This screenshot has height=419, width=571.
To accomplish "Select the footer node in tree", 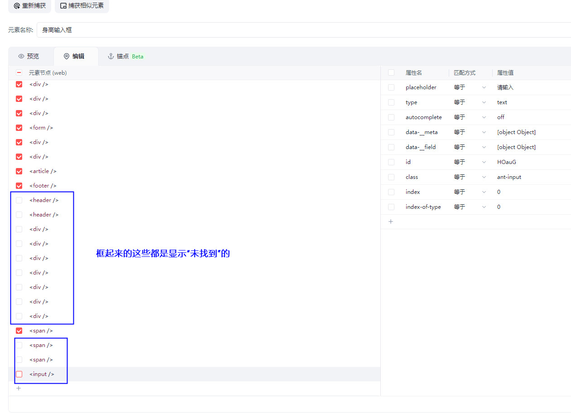I will tap(43, 186).
